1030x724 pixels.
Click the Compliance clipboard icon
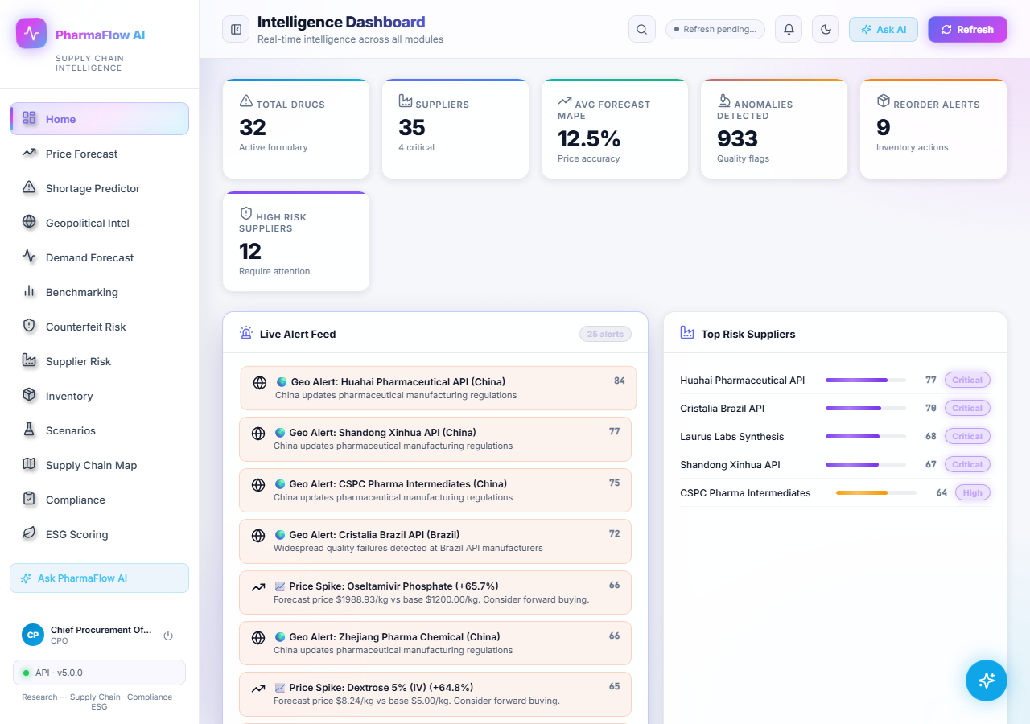(x=29, y=499)
